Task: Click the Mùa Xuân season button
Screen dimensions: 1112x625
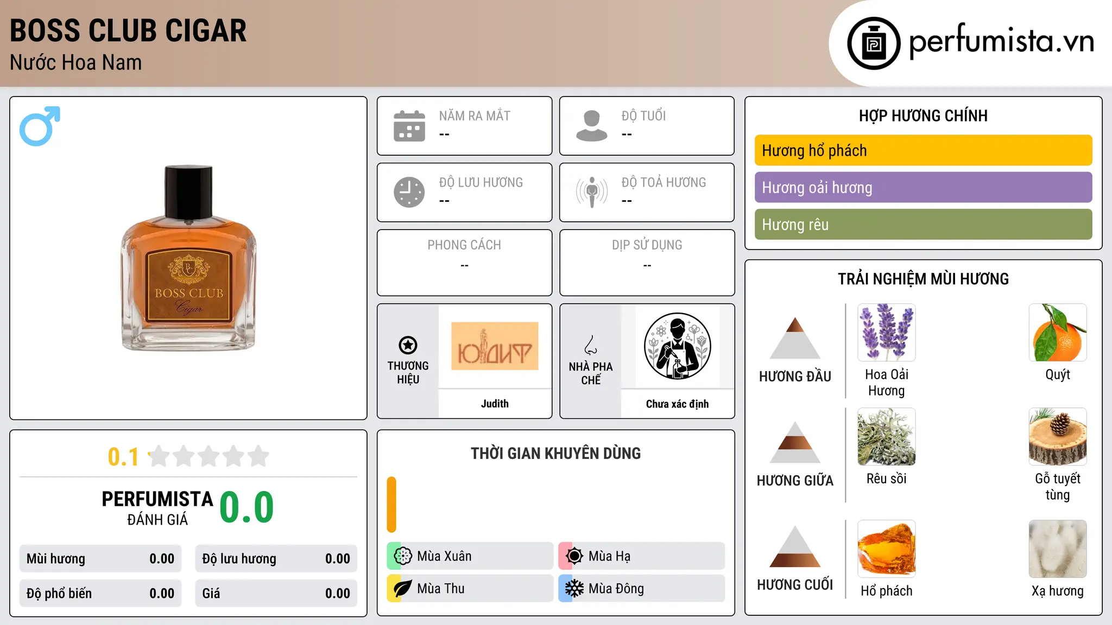Action: pos(470,556)
